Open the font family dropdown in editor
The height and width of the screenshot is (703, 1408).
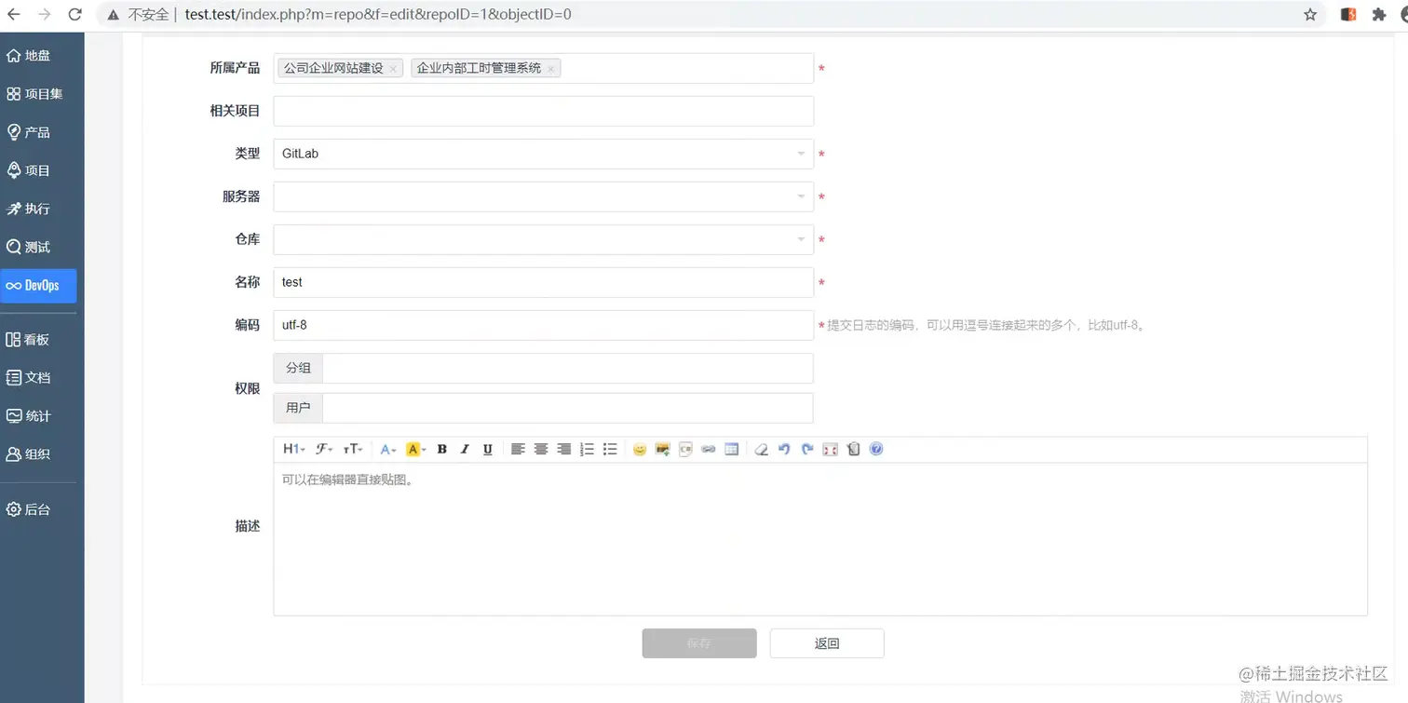click(x=324, y=449)
